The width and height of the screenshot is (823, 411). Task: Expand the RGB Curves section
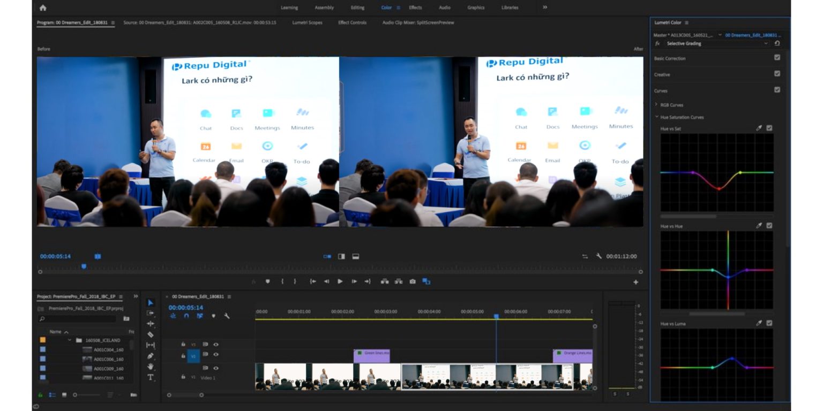[657, 104]
